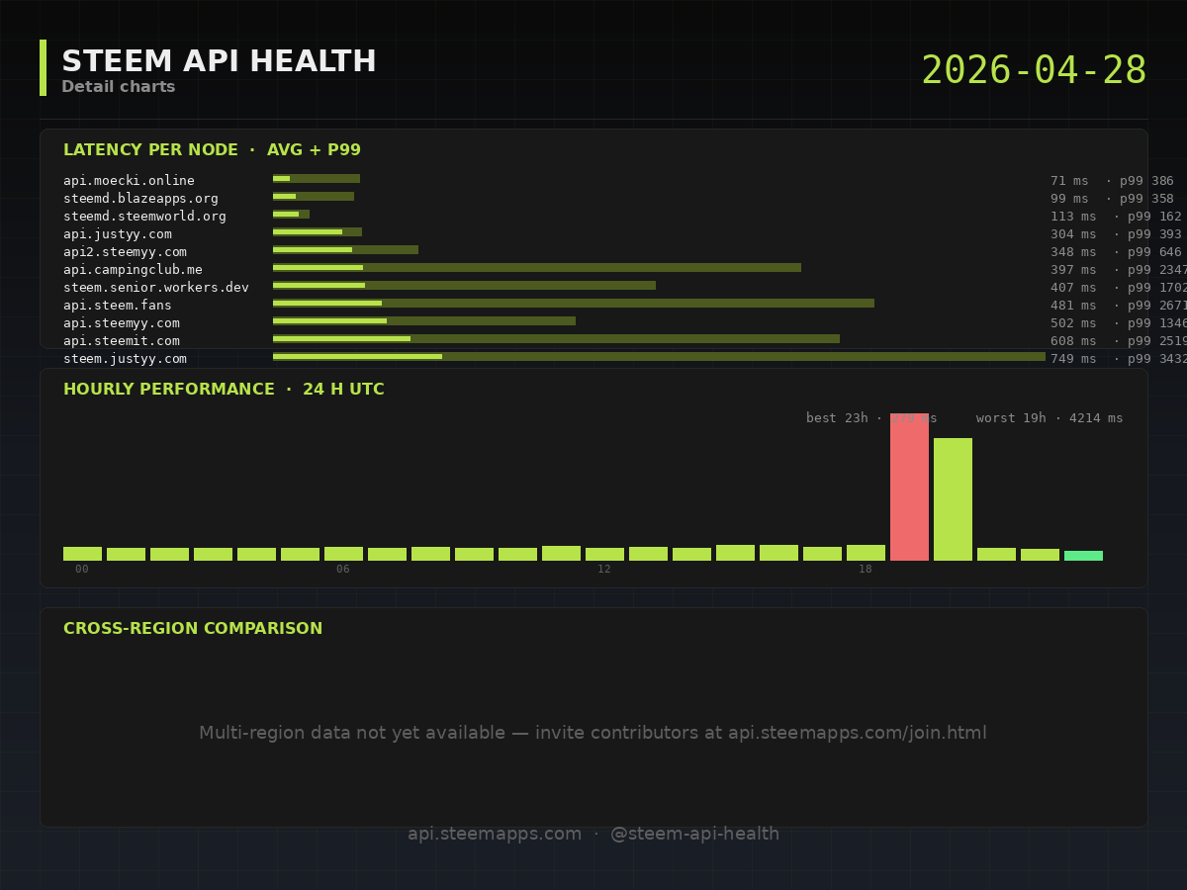Click the steem.senior.workers.dev node label
Image resolution: width=1187 pixels, height=890 pixels.
(x=156, y=288)
